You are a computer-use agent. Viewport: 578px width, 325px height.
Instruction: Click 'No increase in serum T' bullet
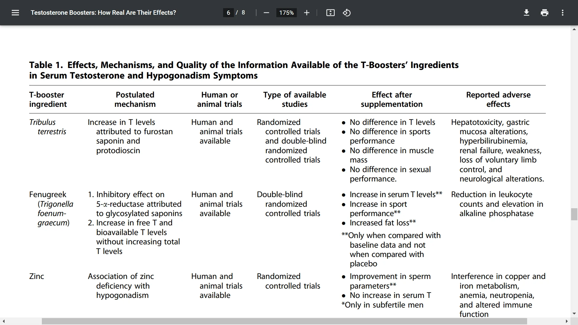pyautogui.click(x=387, y=295)
